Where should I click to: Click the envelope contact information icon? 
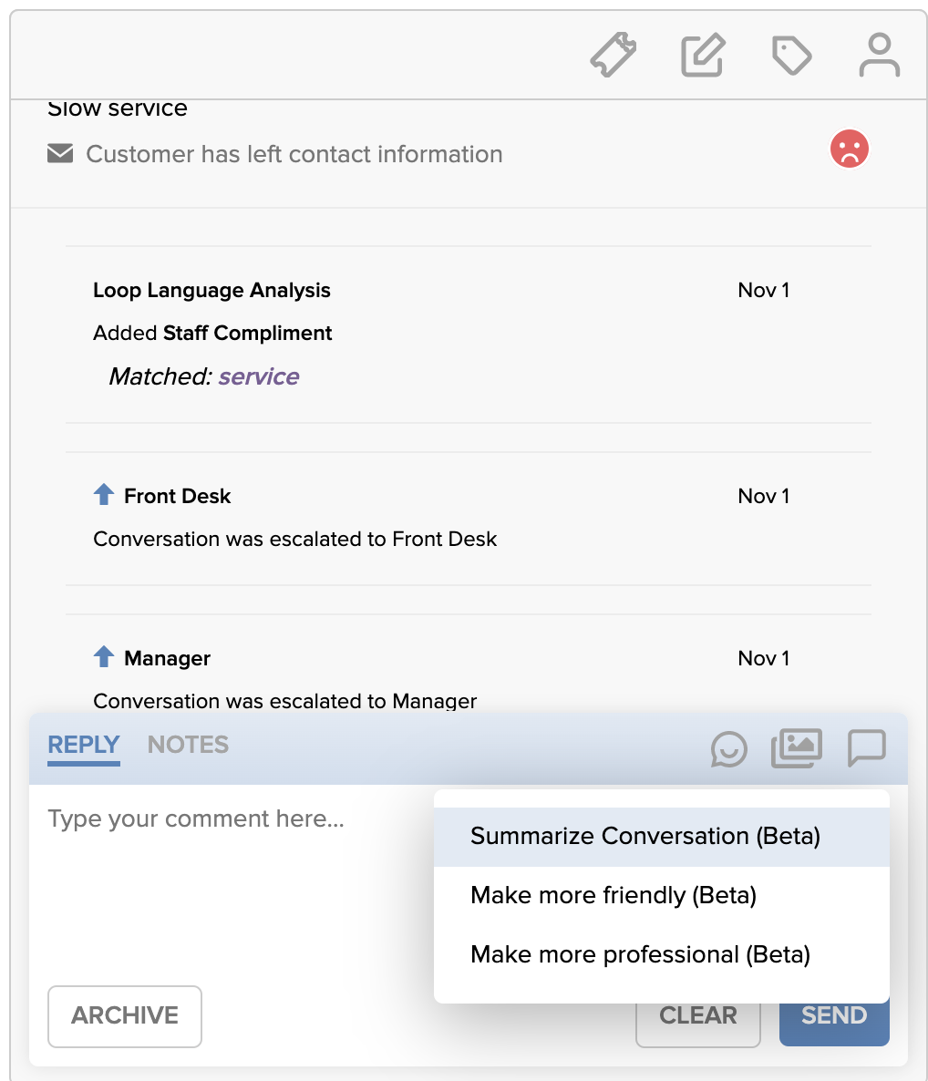60,153
